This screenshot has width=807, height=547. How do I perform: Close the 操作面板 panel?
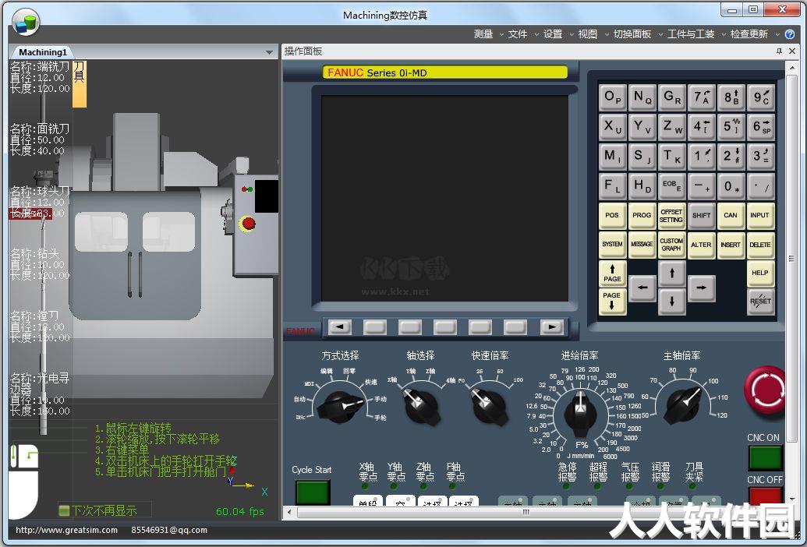(x=792, y=51)
